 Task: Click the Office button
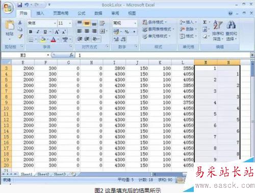pos(8,8)
